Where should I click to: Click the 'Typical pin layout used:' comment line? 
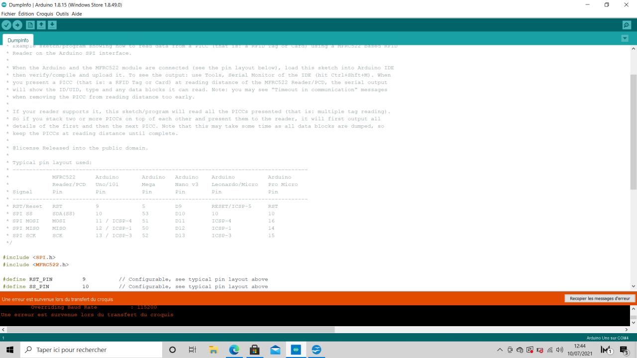[52, 163]
